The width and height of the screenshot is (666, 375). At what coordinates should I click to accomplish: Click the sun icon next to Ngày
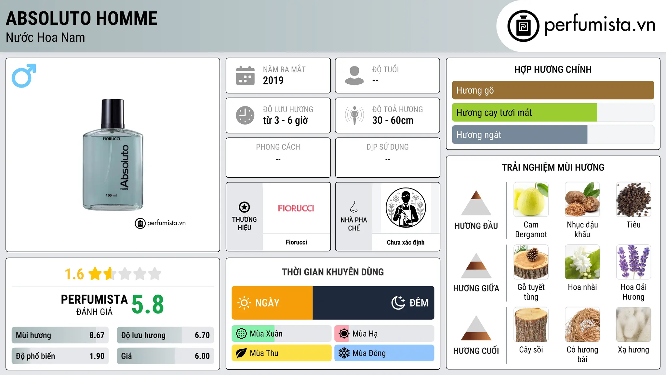(244, 303)
